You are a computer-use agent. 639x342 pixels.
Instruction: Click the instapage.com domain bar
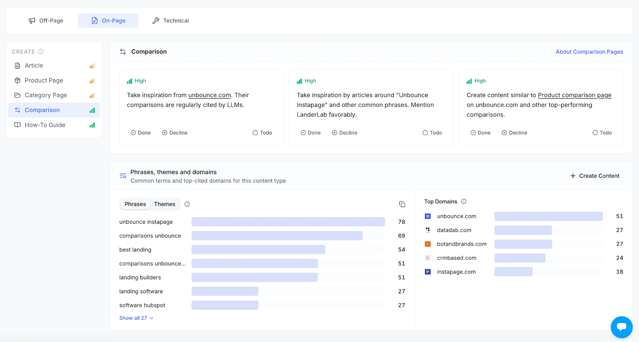(x=513, y=272)
